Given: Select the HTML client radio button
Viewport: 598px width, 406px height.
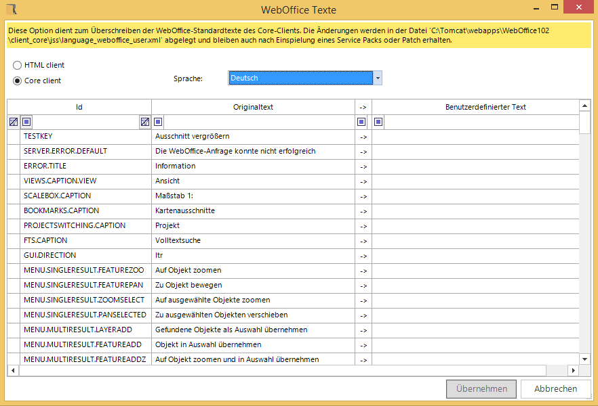Looking at the screenshot, I should (x=16, y=65).
